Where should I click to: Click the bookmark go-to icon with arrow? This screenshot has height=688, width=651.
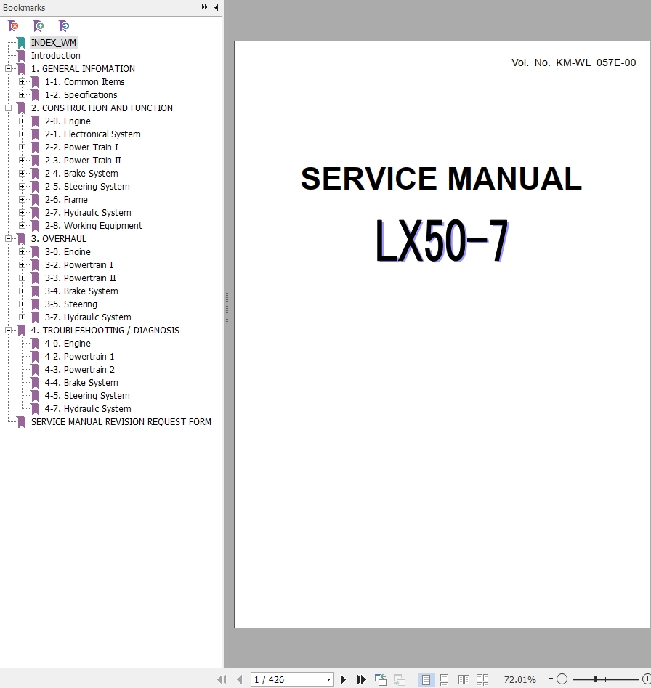click(x=64, y=26)
